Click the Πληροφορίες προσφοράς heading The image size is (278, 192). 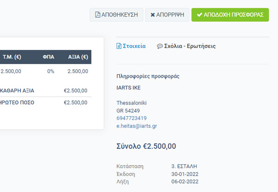pyautogui.click(x=148, y=76)
